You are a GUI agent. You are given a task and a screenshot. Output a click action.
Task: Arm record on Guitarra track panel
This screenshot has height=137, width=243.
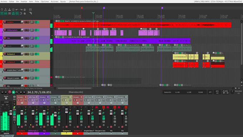5,22
